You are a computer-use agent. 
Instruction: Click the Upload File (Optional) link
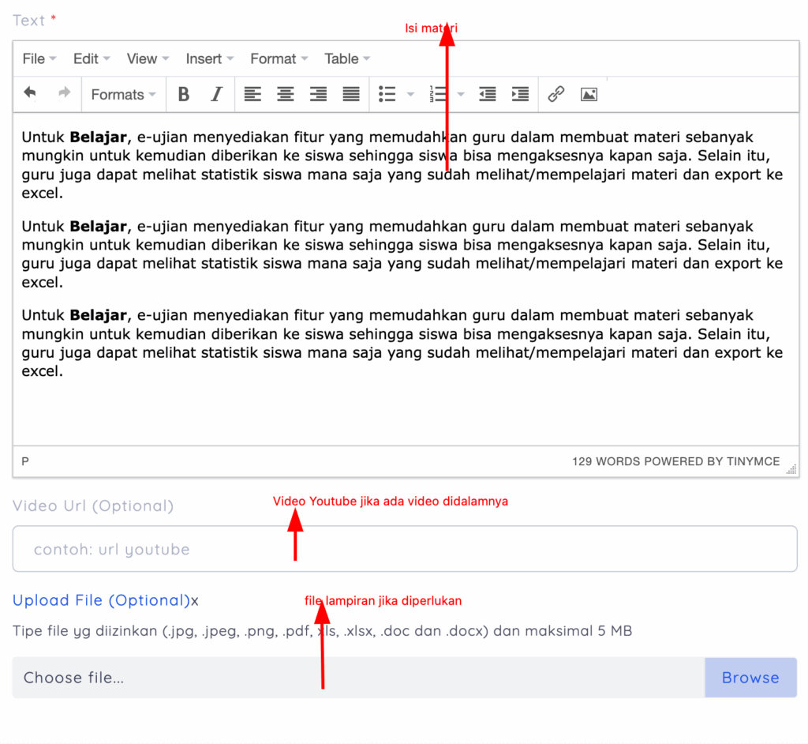coord(101,600)
